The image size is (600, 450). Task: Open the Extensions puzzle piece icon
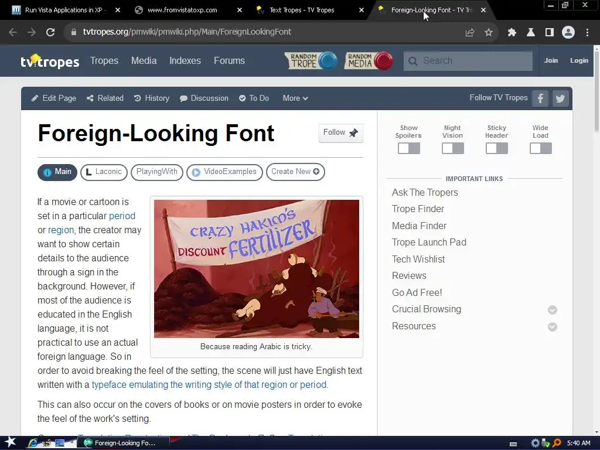(512, 32)
